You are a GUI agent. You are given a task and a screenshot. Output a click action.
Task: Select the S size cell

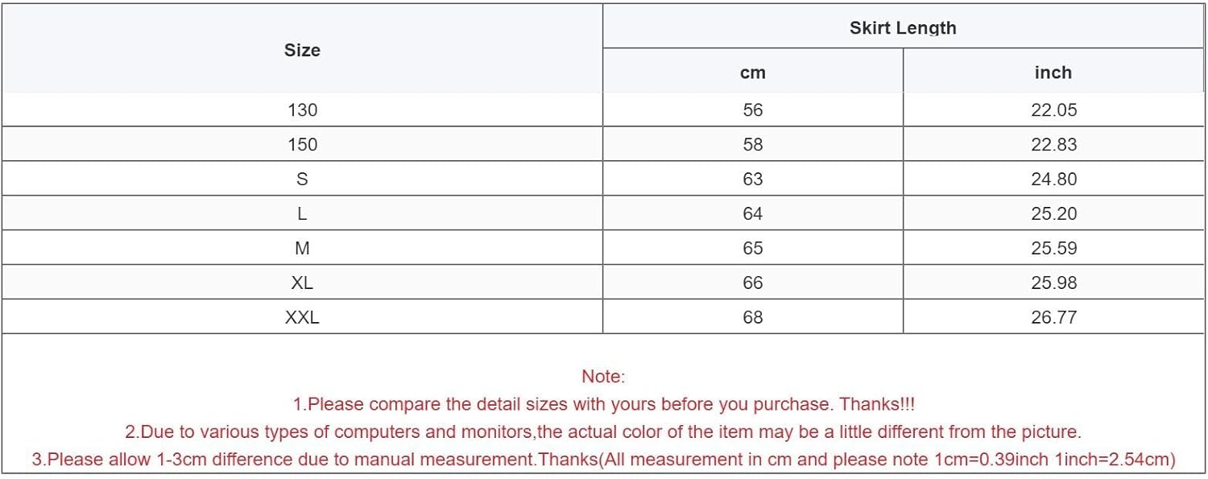[302, 180]
